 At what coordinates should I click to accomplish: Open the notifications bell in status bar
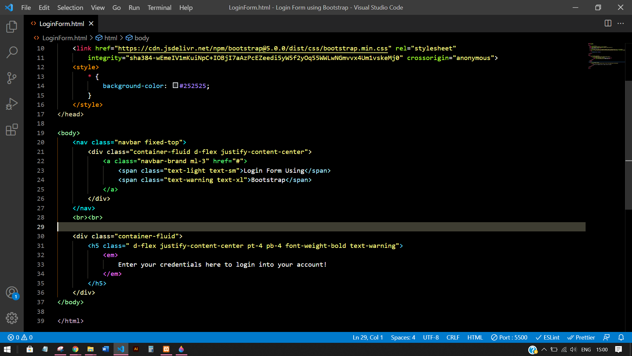(621, 337)
